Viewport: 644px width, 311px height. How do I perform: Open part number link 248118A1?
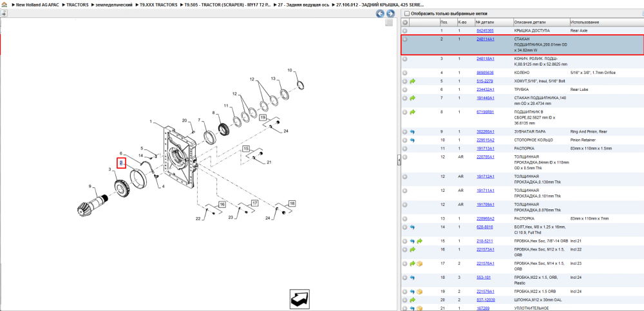tap(485, 59)
